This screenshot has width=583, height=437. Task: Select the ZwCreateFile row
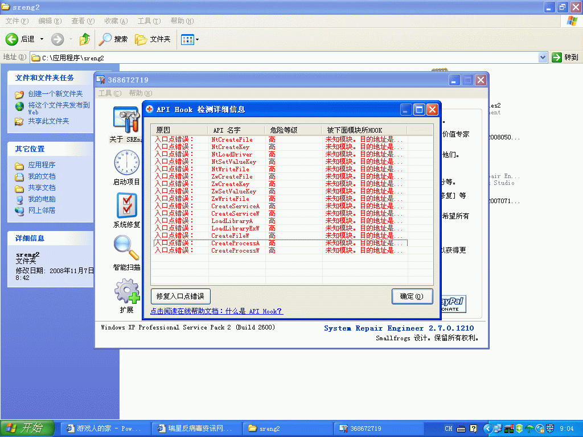[281, 177]
